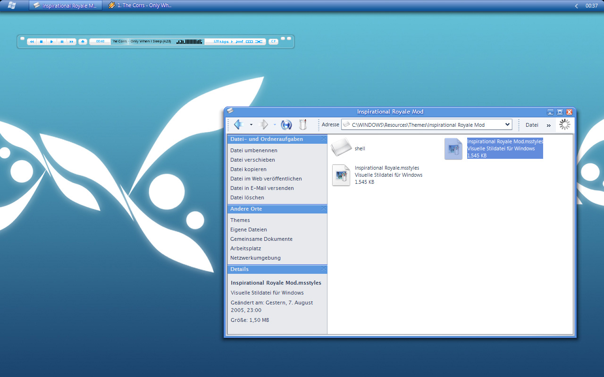Click the pause button in player
This screenshot has width=604, height=377.
click(62, 41)
